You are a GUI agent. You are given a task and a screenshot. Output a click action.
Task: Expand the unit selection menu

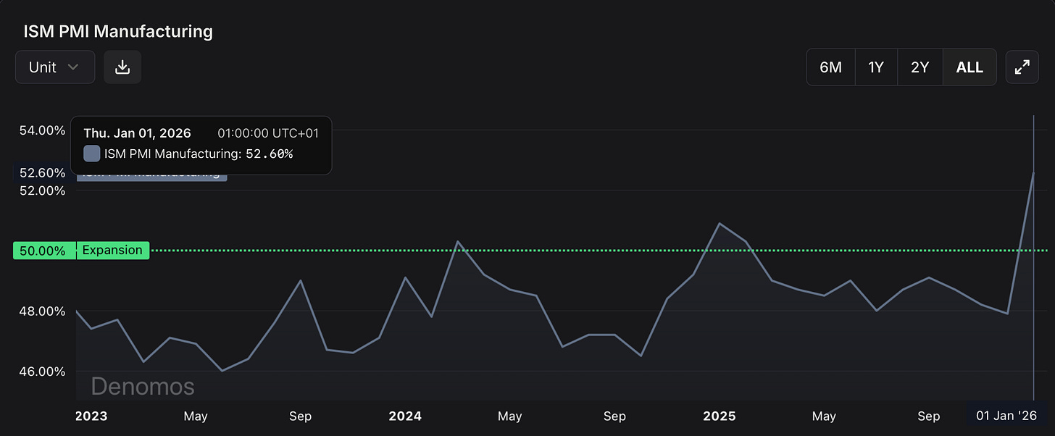click(x=54, y=67)
